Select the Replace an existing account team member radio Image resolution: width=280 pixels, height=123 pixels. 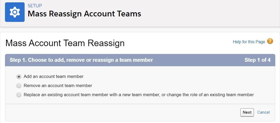tap(19, 95)
